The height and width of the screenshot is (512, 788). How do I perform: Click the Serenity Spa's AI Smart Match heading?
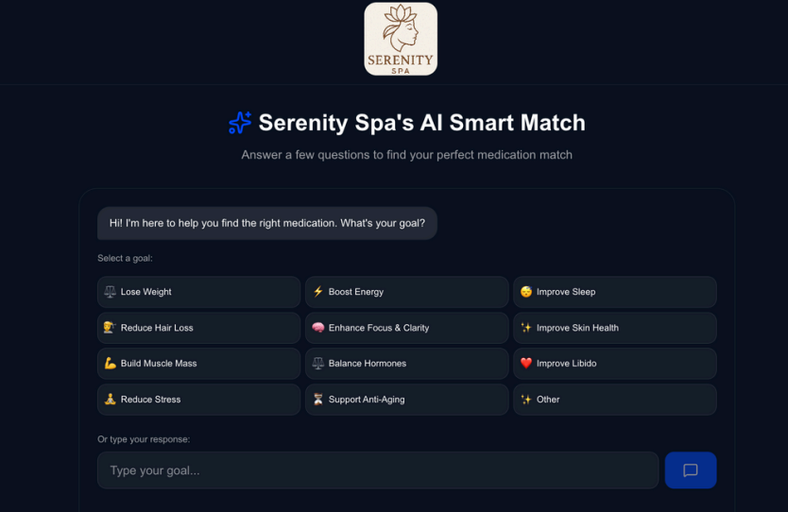pos(421,123)
